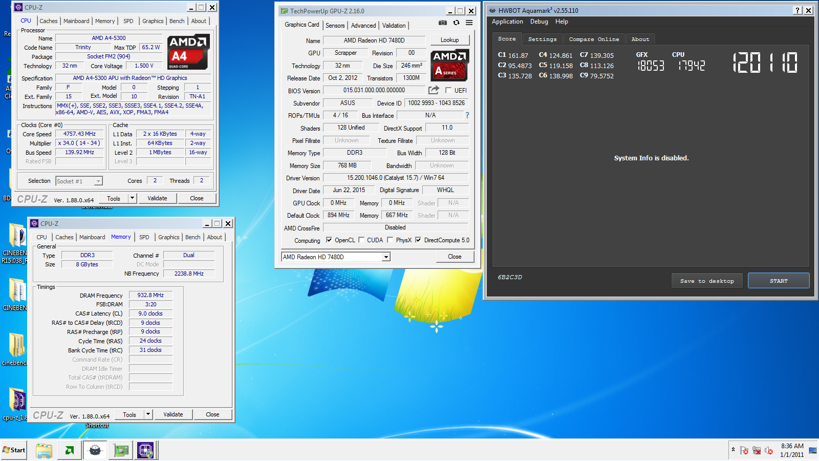Viewport: 819px width, 461px height.
Task: Click the AMD A-Series logo in GPU-Z
Action: pyautogui.click(x=449, y=65)
